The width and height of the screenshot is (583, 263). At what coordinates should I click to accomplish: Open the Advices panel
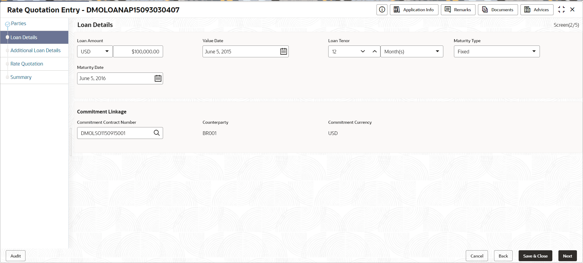click(537, 10)
